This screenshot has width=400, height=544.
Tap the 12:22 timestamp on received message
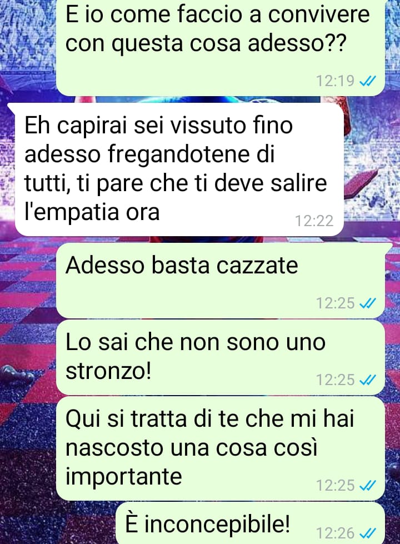coord(314,221)
